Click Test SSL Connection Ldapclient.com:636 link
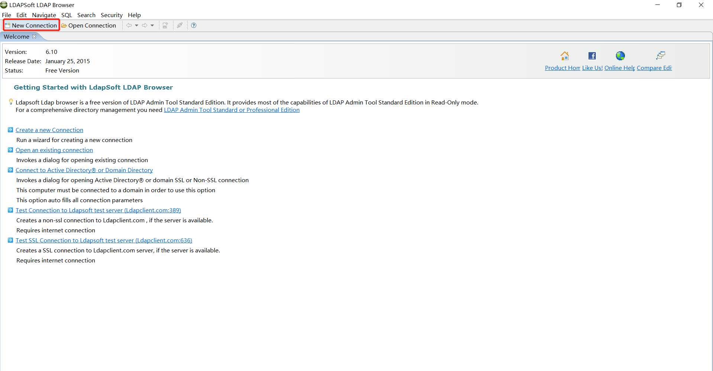Viewport: 713px width, 371px height. (104, 240)
